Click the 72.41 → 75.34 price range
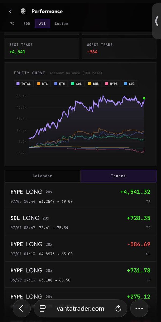Screen dimensions: 161x322 (53, 228)
